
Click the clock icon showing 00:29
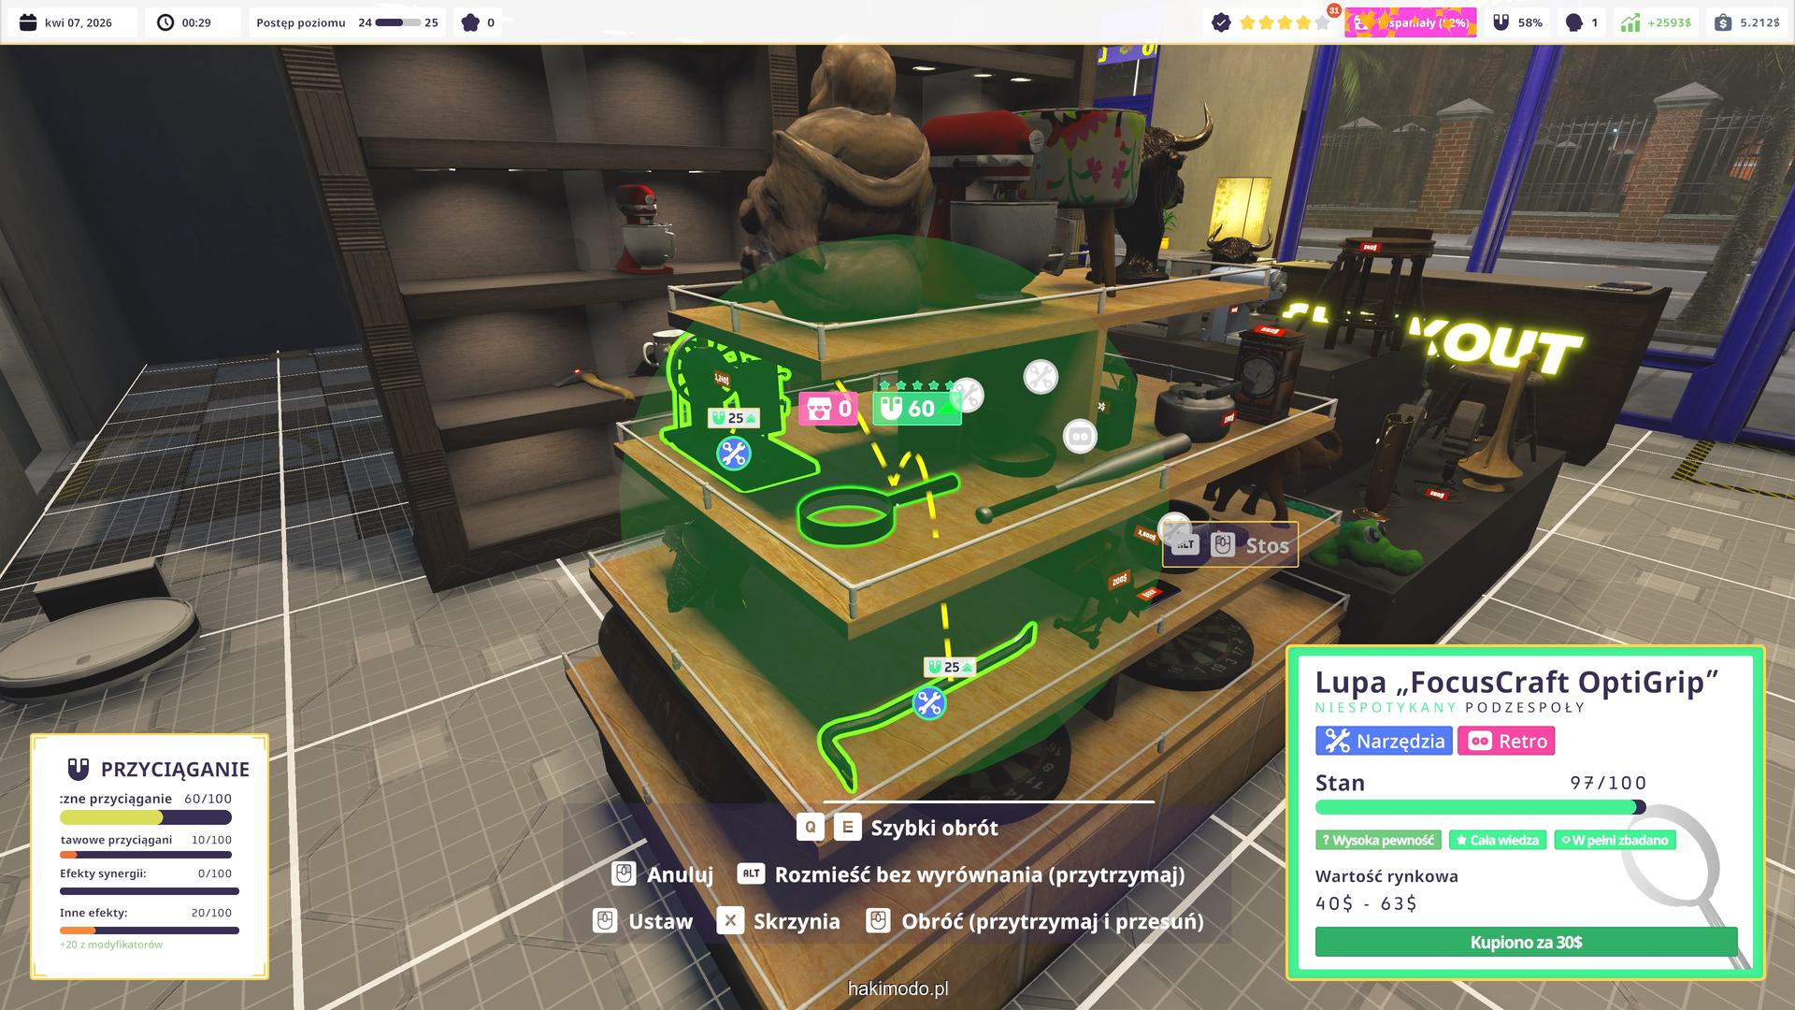165,22
